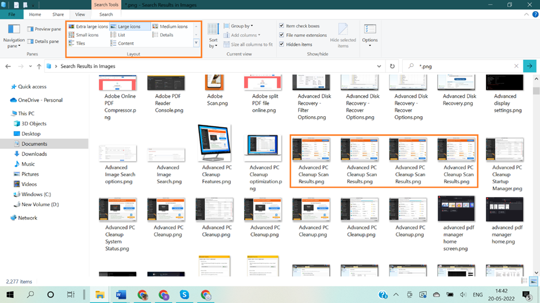Click the search go arrow button

pyautogui.click(x=529, y=66)
